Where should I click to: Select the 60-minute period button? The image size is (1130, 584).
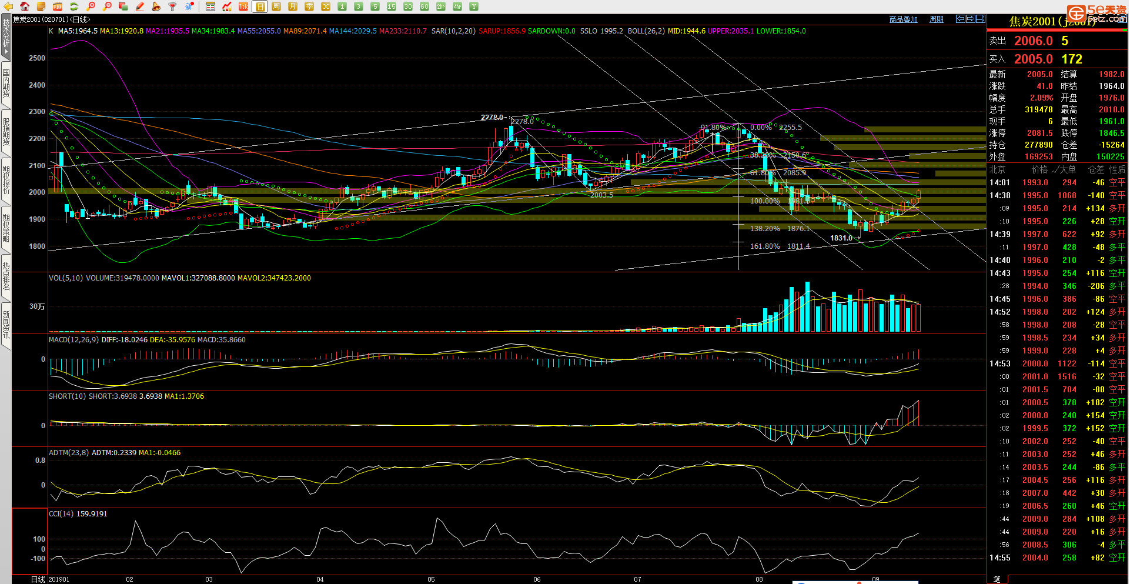coord(424,6)
